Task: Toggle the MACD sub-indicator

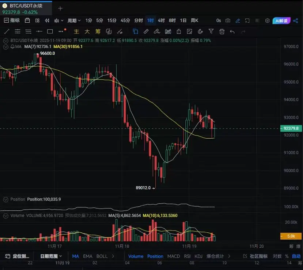Action: tap(174, 256)
